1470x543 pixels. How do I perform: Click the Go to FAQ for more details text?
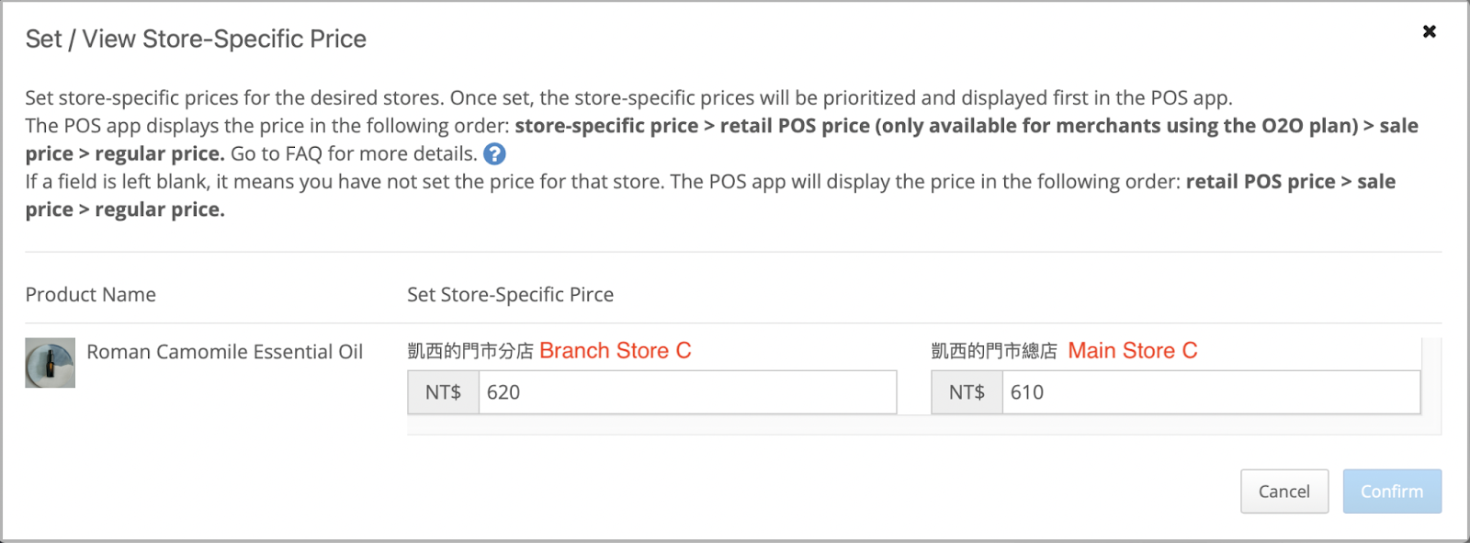[354, 153]
